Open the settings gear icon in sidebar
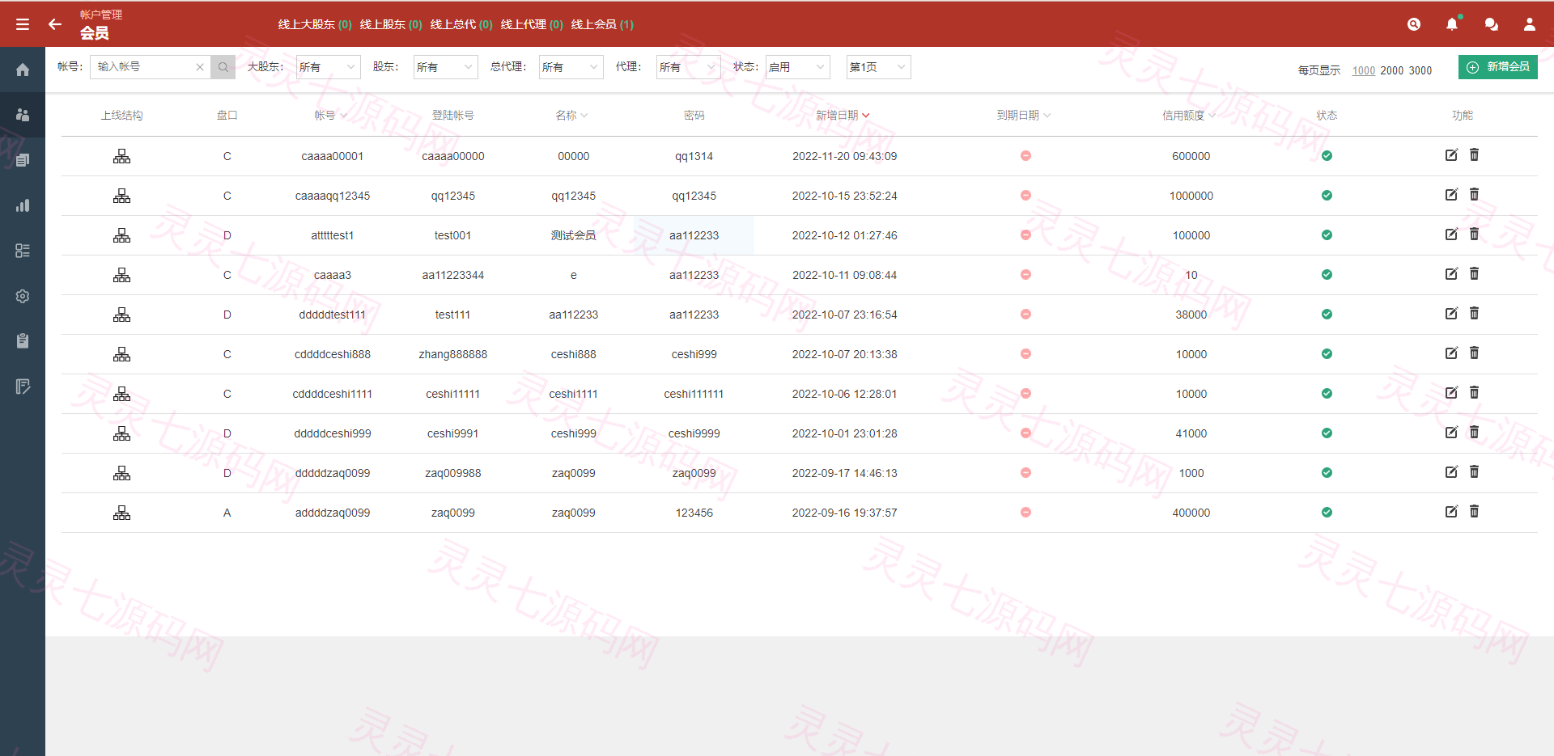This screenshot has height=756, width=1554. tap(23, 296)
